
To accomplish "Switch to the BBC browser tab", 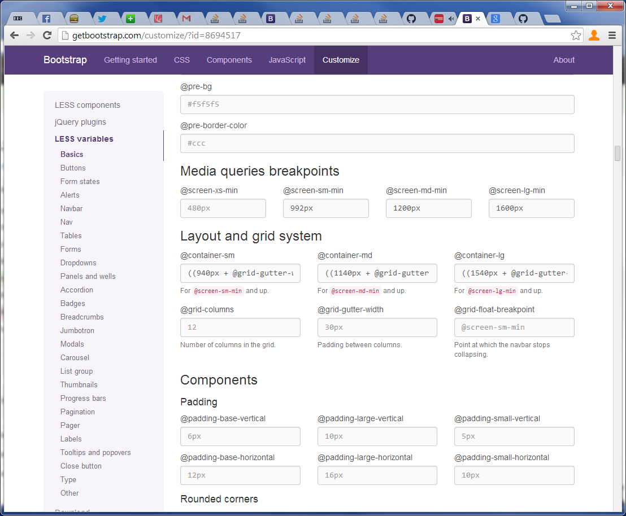I will tap(19, 19).
